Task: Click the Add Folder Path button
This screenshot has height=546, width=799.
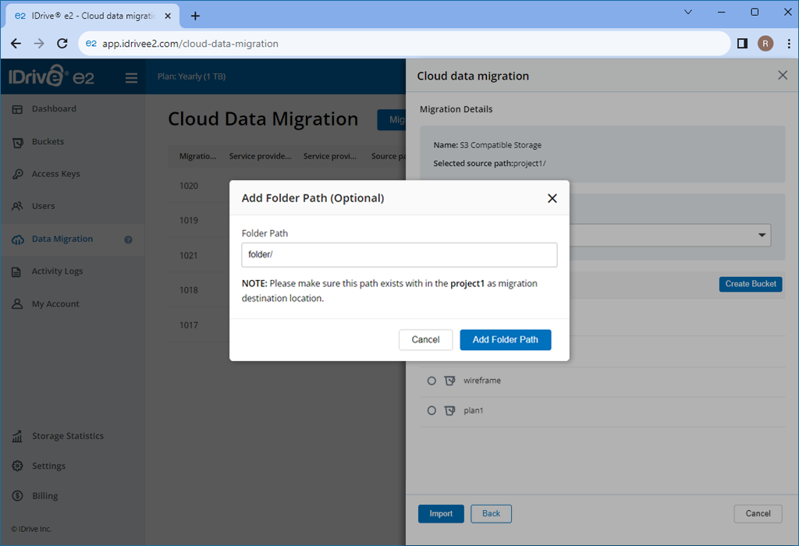Action: click(x=505, y=340)
